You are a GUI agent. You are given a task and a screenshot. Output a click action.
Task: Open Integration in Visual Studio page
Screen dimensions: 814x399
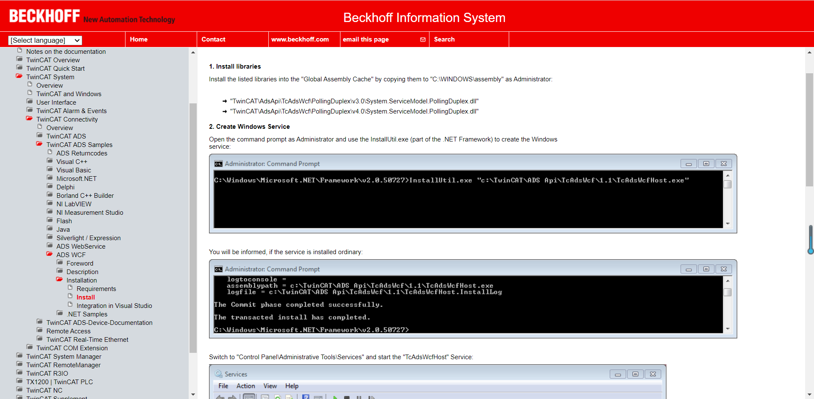pyautogui.click(x=114, y=306)
